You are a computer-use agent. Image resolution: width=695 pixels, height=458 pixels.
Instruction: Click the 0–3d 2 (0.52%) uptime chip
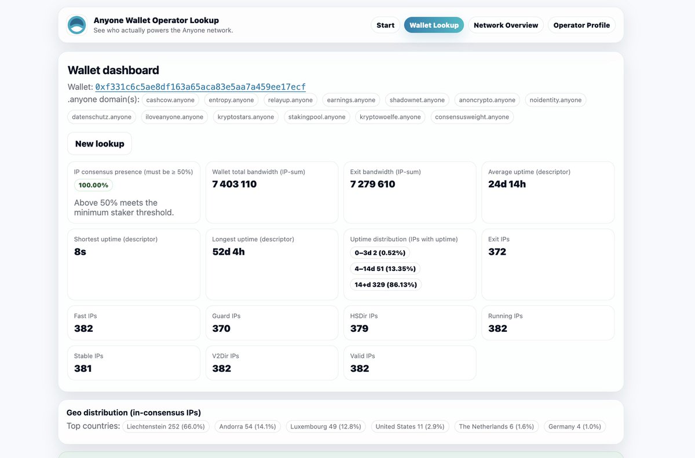[380, 252]
